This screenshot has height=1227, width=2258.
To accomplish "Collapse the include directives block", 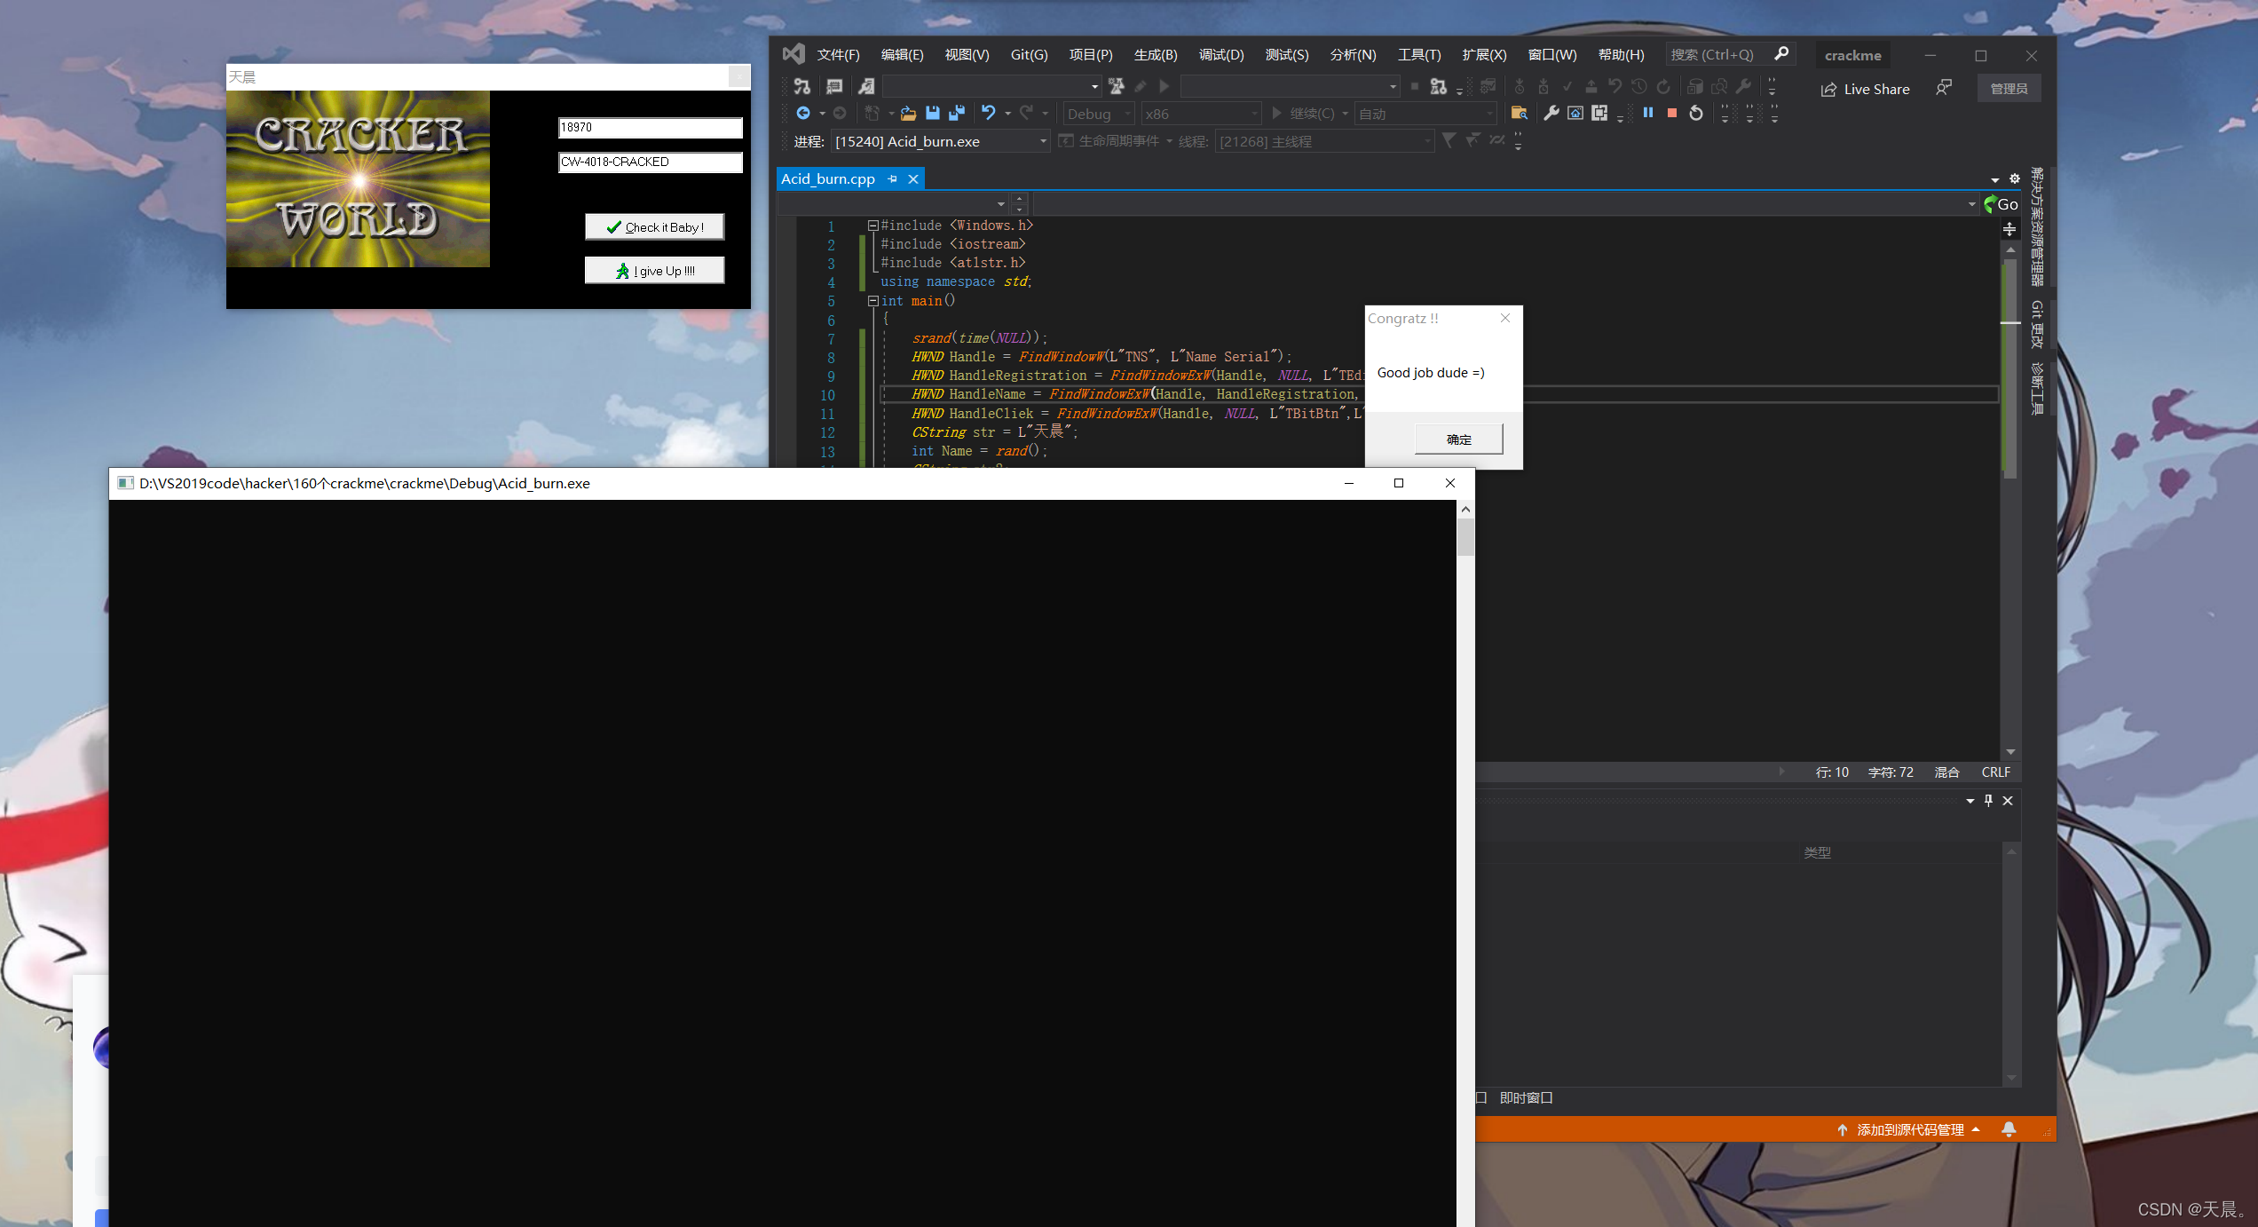I will (x=872, y=226).
